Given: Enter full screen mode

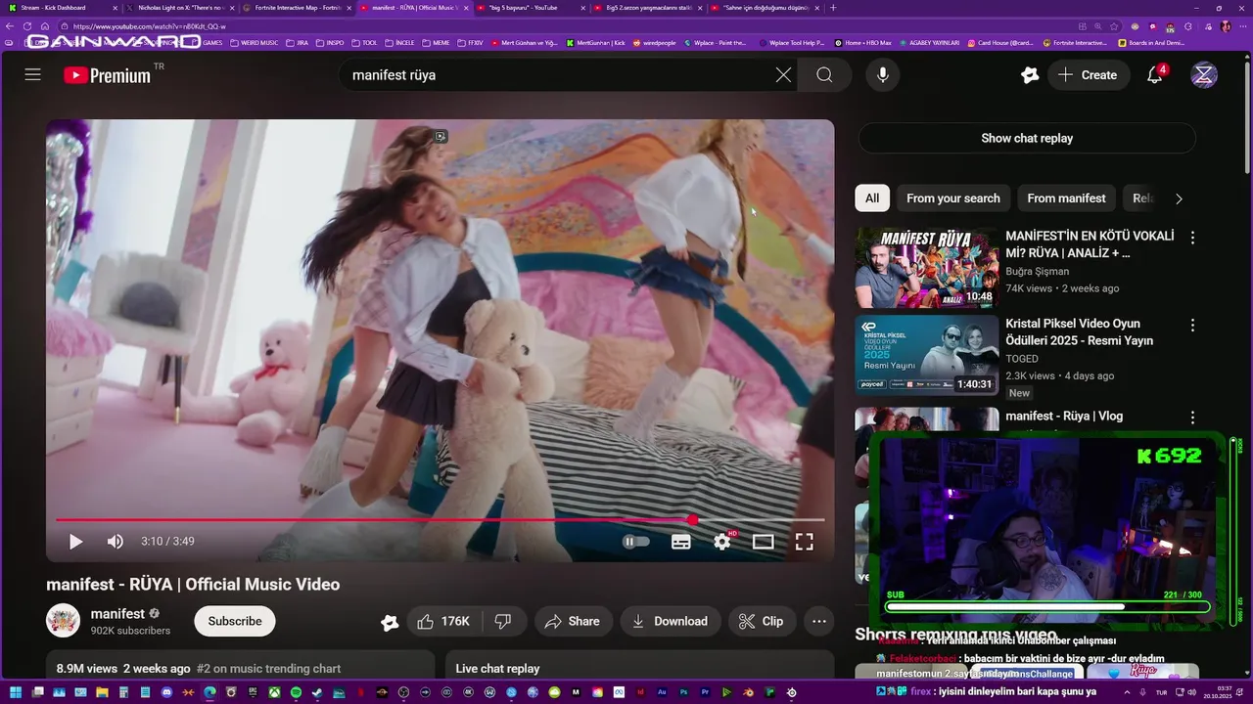Looking at the screenshot, I should [805, 541].
